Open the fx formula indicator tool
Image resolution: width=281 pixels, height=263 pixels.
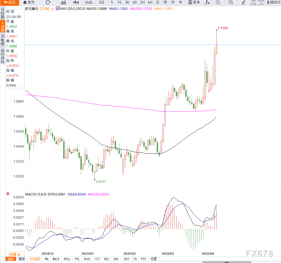pyautogui.click(x=207, y=2)
